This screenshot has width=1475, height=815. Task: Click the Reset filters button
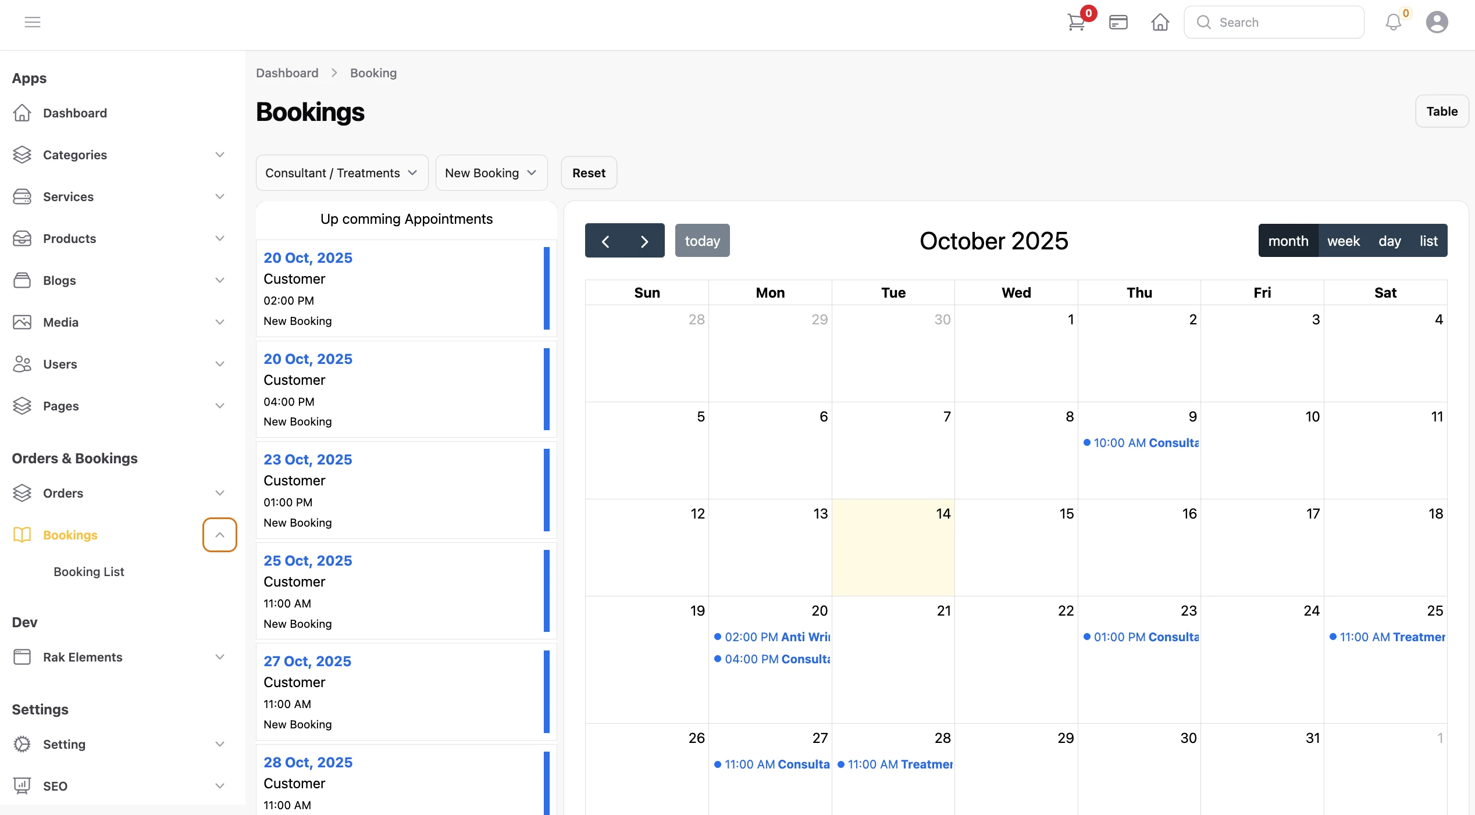point(589,173)
